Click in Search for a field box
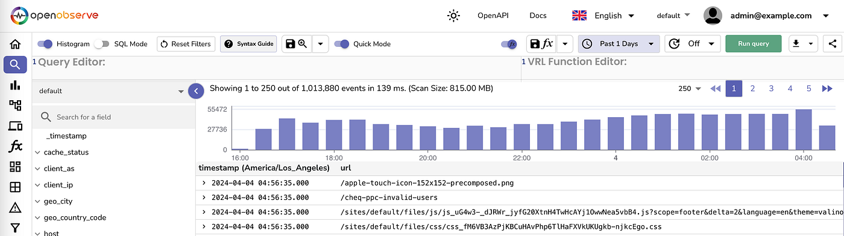Viewport: 844px width, 236px height. coord(113,117)
